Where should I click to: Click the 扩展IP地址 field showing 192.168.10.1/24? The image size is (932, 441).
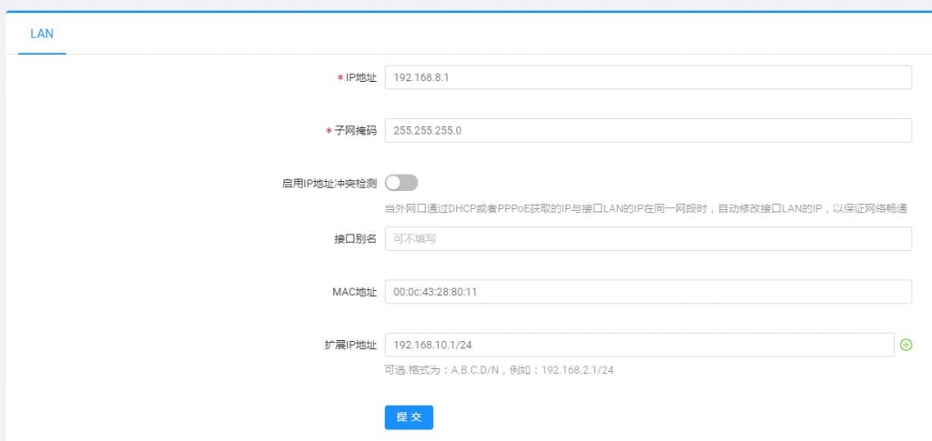click(639, 345)
